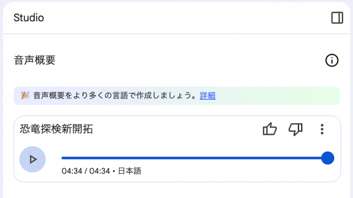This screenshot has width=353, height=198.
Task: Click the 詳細 link in the banner
Action: [x=207, y=96]
